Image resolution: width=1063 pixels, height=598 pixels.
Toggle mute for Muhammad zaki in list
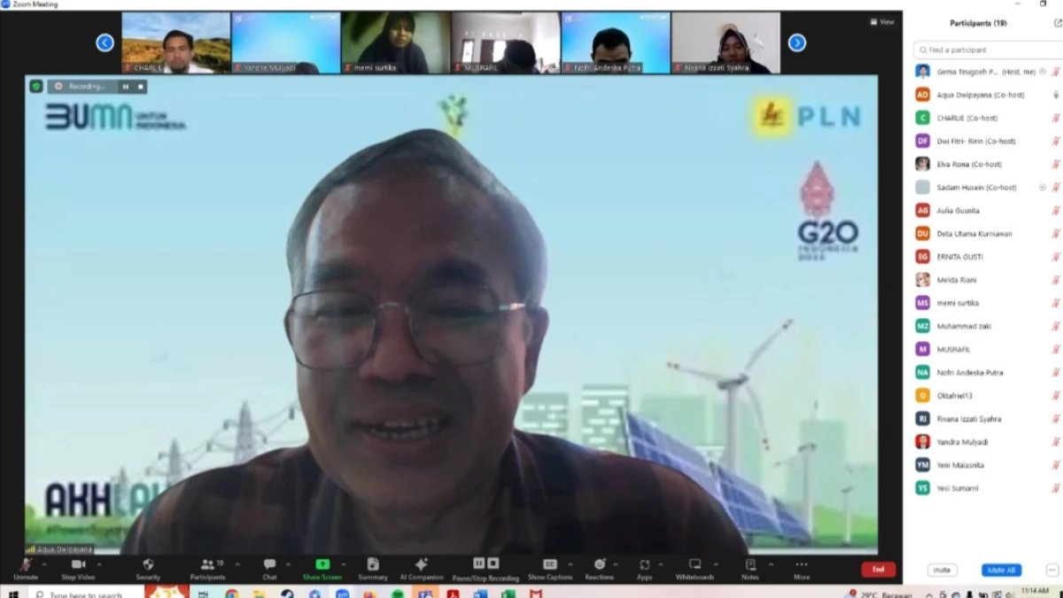click(1055, 326)
